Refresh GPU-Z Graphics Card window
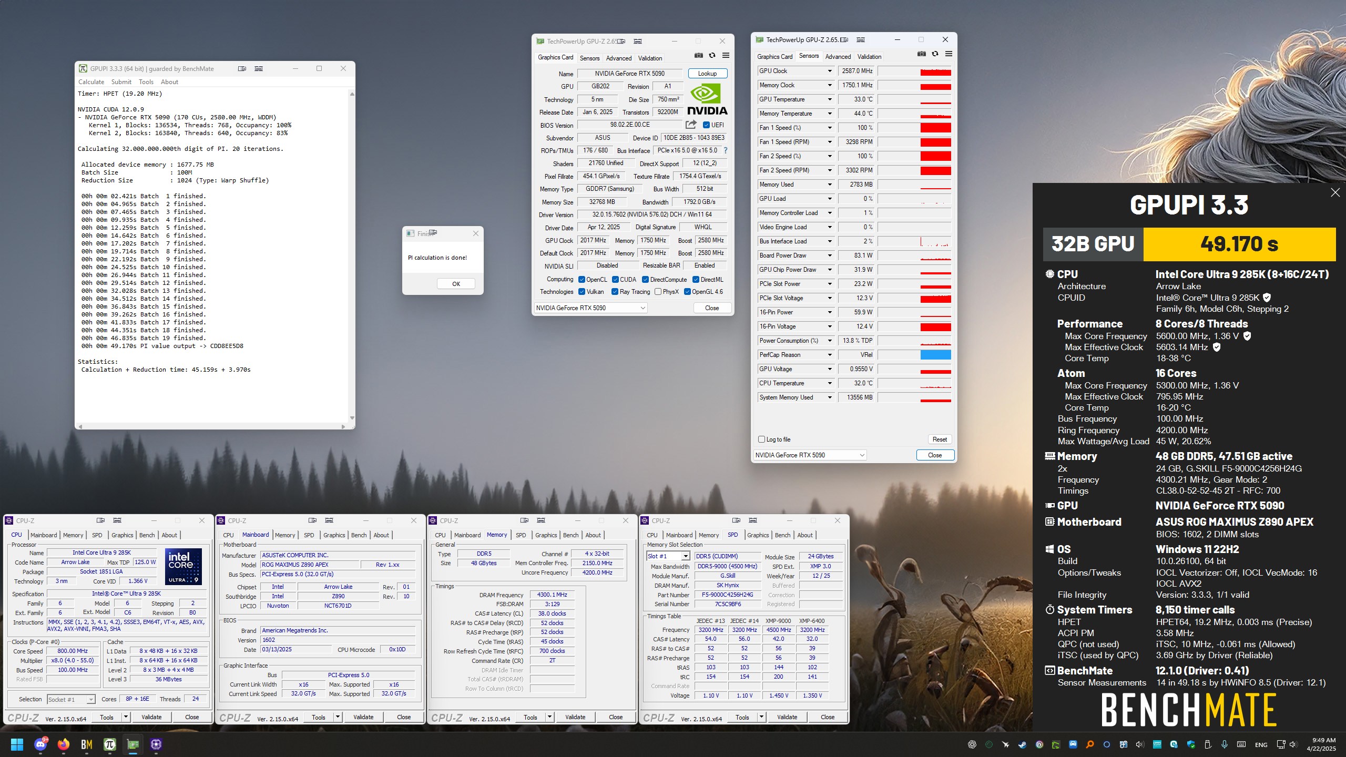 pos(712,56)
